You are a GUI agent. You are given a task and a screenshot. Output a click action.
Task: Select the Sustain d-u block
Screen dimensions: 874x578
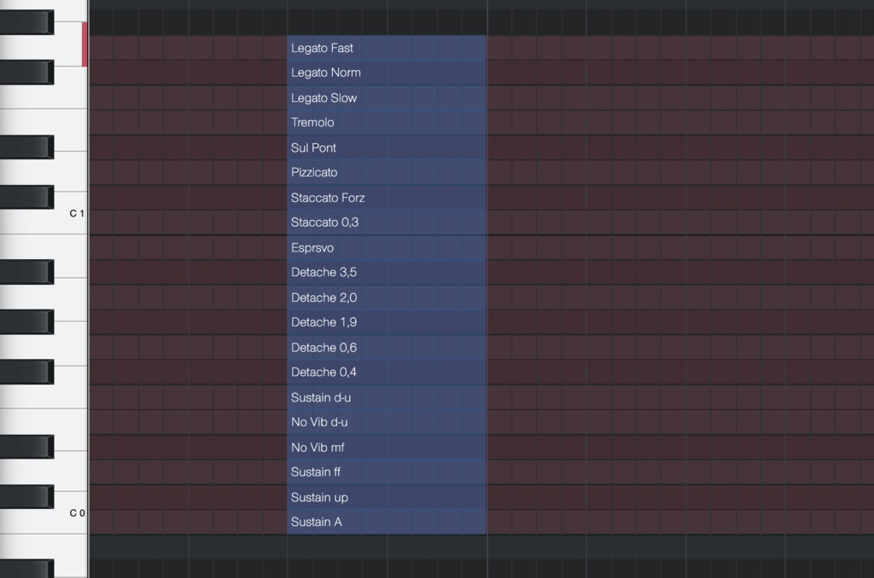coord(384,396)
